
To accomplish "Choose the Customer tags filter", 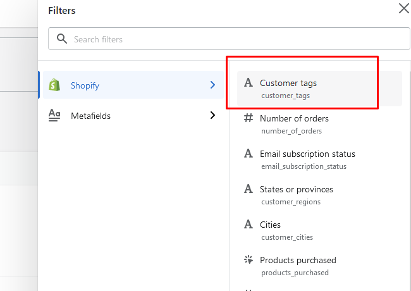I will tap(288, 83).
